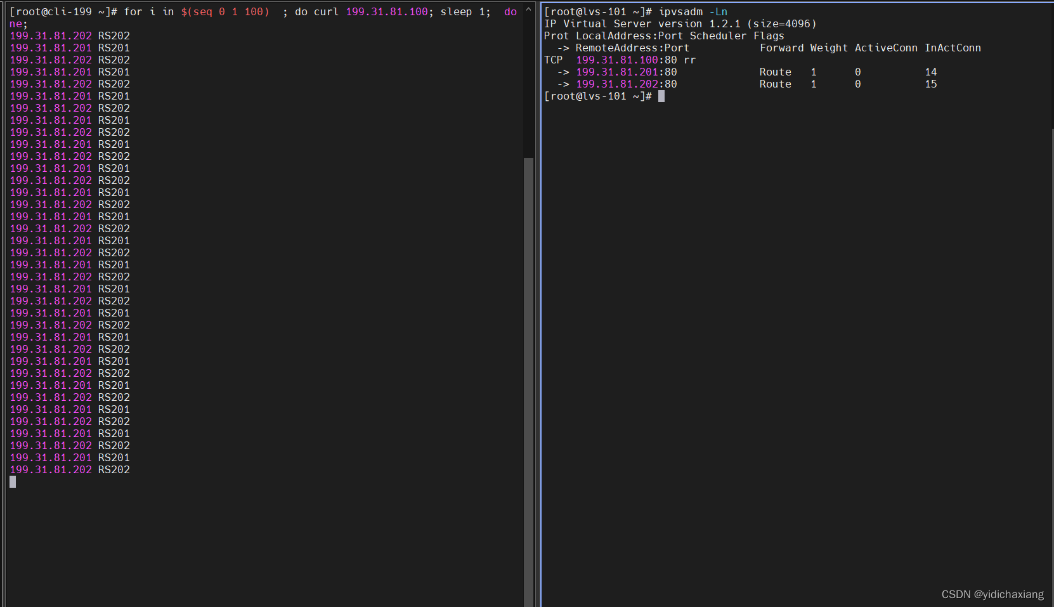Click weight value 1 in the 199.31.81.201:80 row
The image size is (1054, 607).
click(x=814, y=72)
